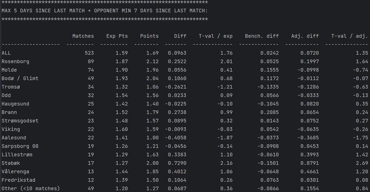
Task: Click Rosenborg's T-val / exp value 2.01
Action: click(226, 61)
